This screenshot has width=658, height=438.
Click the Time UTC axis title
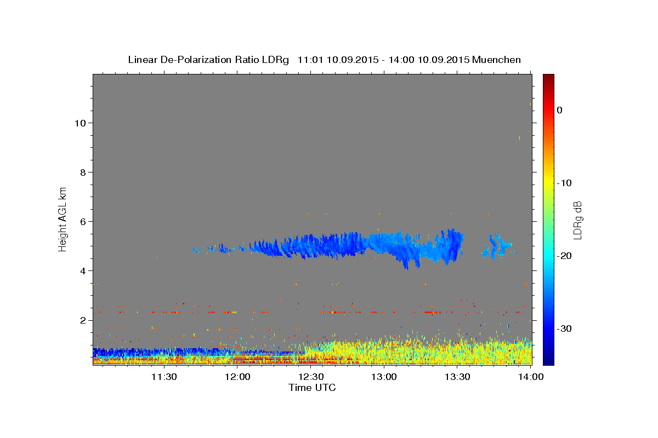pos(312,388)
